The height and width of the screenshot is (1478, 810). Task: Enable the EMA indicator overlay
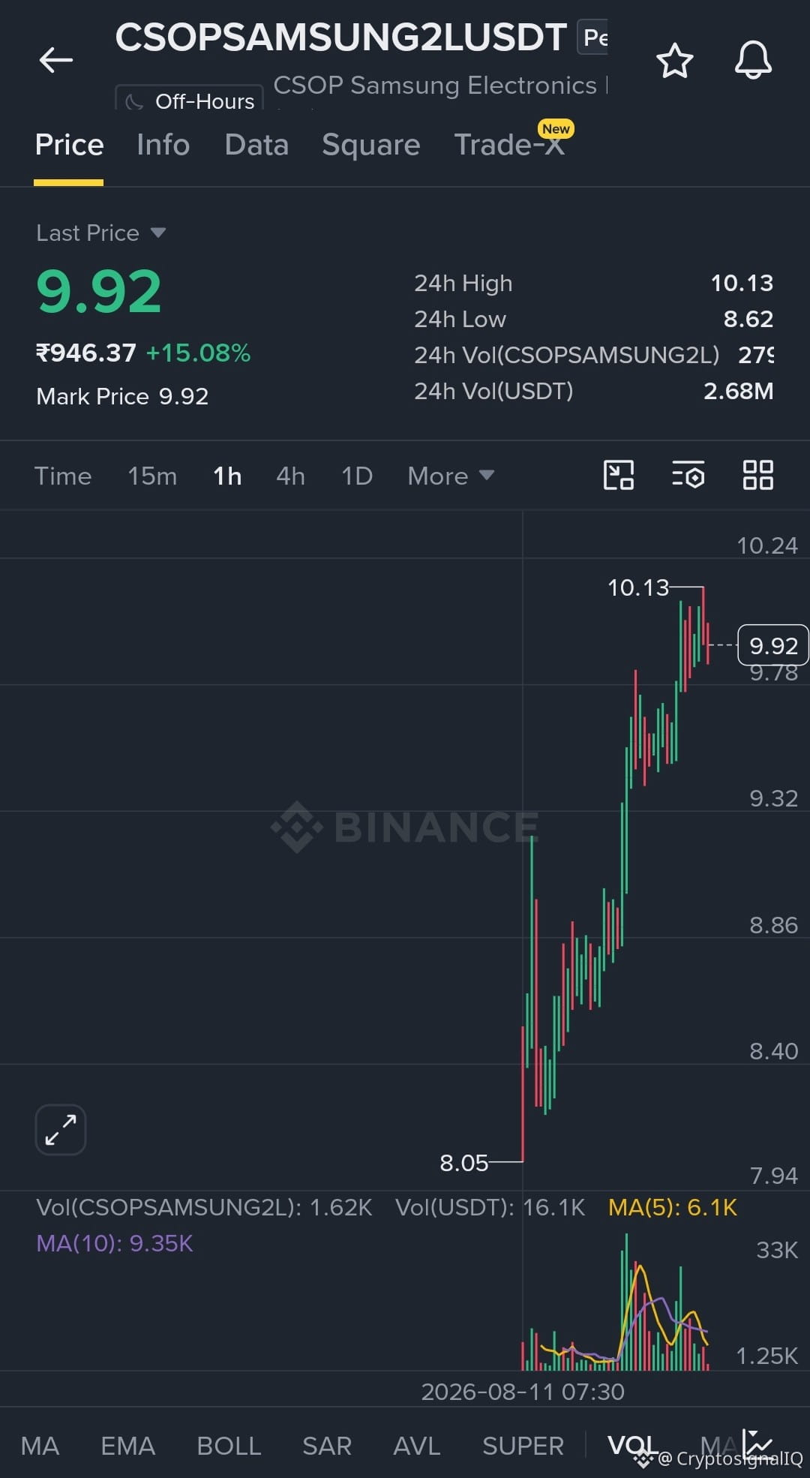[127, 1446]
